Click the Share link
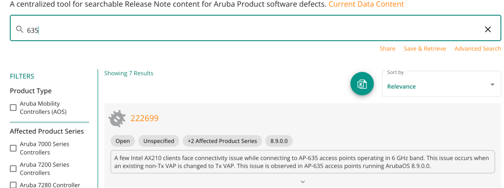 387,49
